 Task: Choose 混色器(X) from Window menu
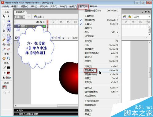click(x=100, y=70)
